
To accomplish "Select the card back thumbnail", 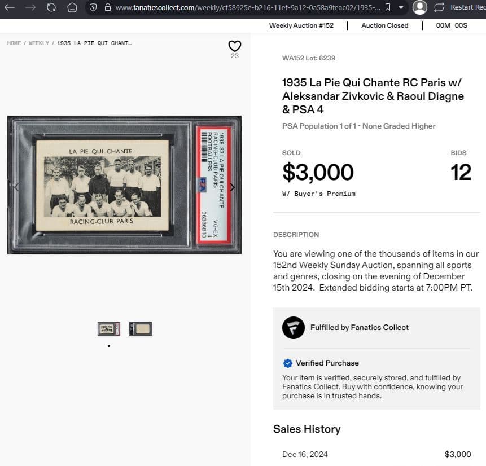I will [x=140, y=329].
